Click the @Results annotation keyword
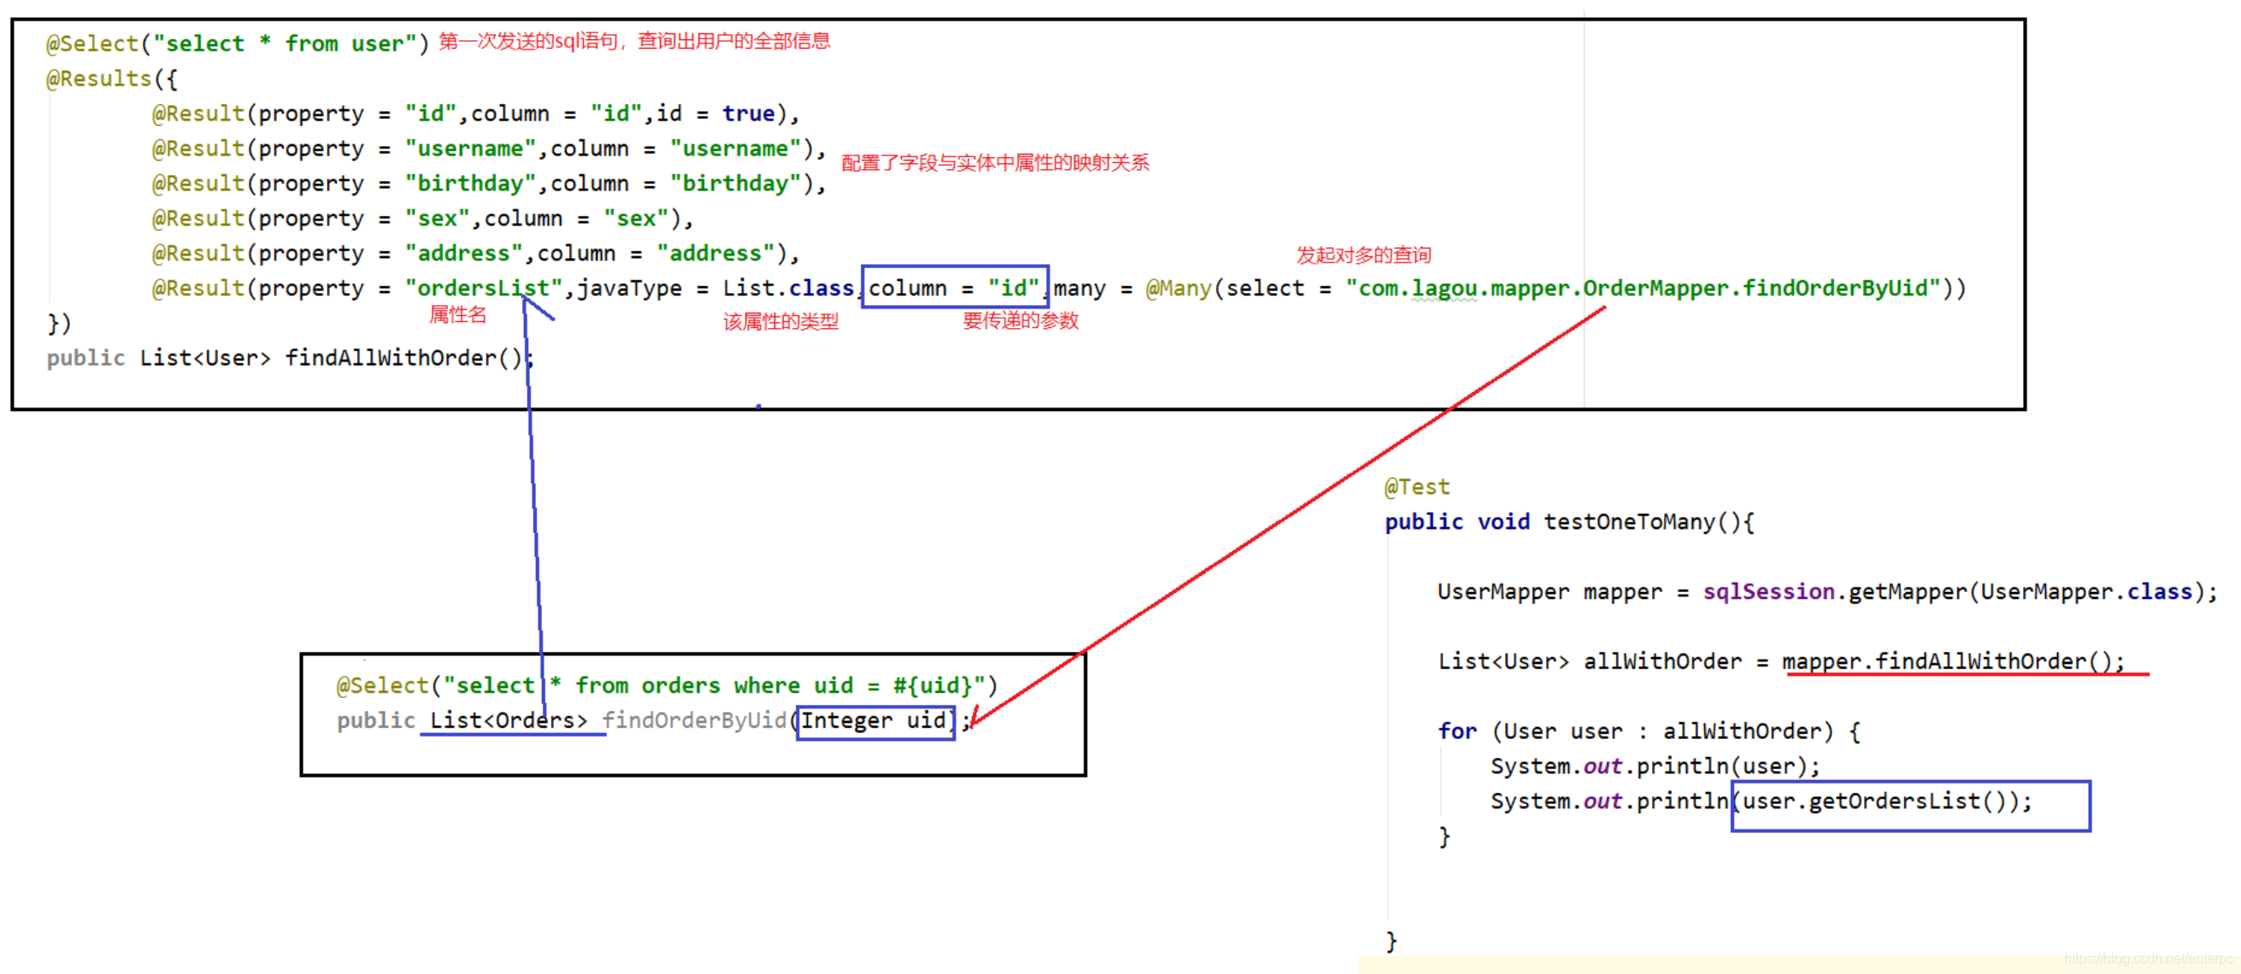 click(x=98, y=79)
